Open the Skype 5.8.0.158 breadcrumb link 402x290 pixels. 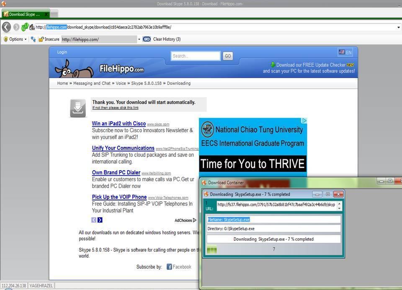pos(147,83)
